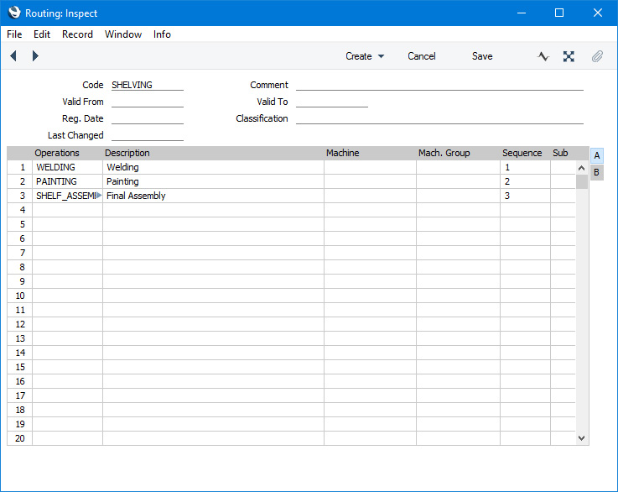
Task: Click the scrollbar up arrow
Action: [581, 168]
